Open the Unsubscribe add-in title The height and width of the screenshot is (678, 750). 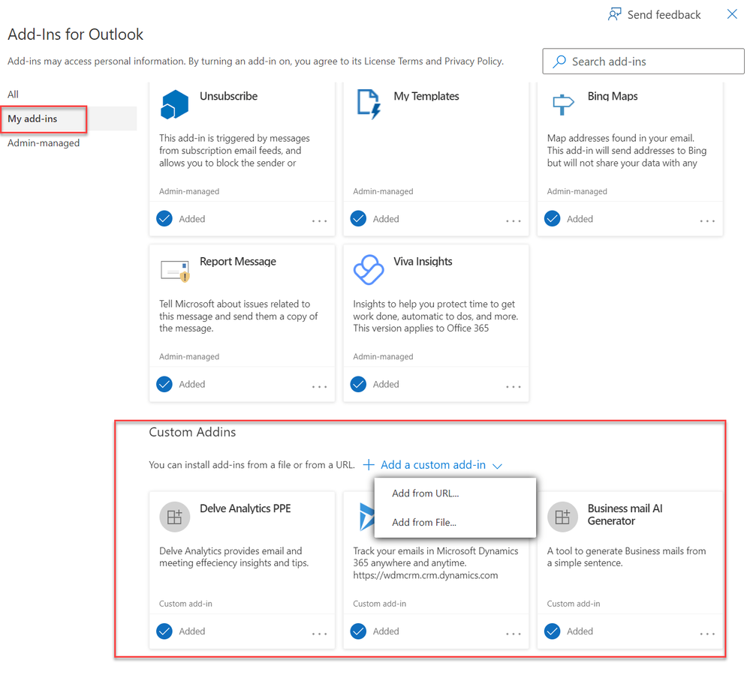click(229, 96)
